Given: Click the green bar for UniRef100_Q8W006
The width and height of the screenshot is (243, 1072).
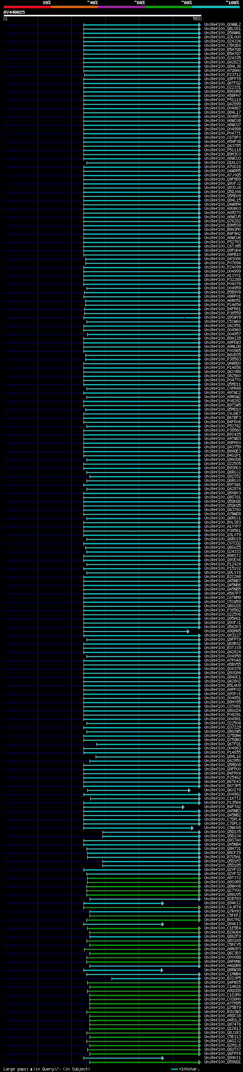Looking at the screenshot, I should pyautogui.click(x=144, y=886).
